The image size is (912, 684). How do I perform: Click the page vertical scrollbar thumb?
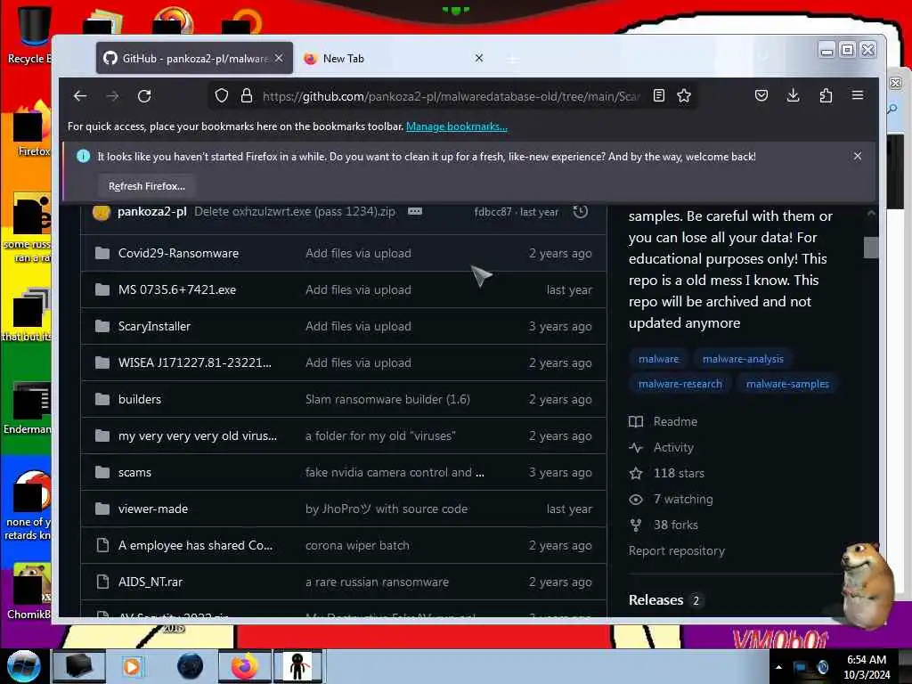click(871, 248)
